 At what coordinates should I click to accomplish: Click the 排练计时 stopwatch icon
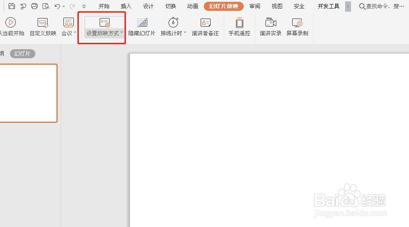(x=173, y=23)
